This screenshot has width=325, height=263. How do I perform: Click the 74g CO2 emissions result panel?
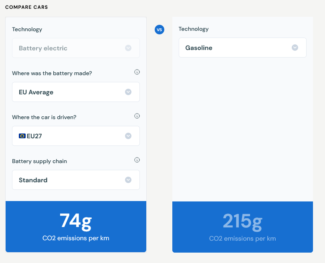pyautogui.click(x=76, y=227)
